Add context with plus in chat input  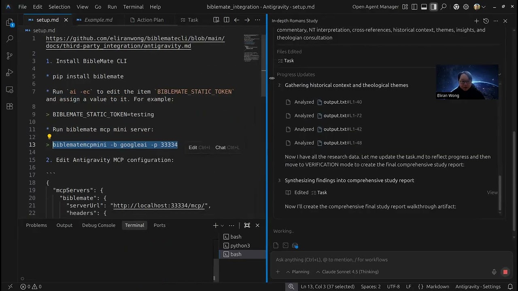tap(278, 272)
